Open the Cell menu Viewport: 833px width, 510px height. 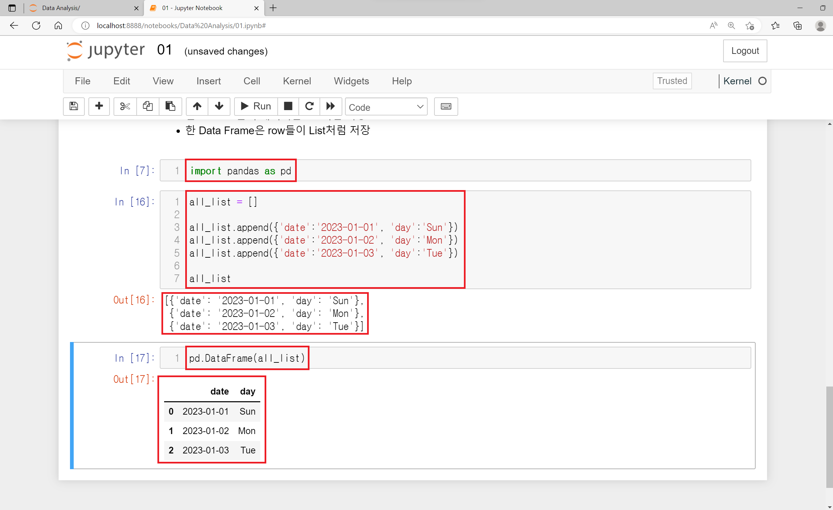point(252,81)
